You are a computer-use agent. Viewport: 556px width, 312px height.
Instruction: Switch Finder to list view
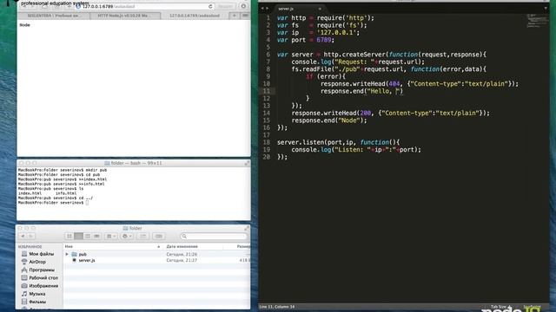78,236
